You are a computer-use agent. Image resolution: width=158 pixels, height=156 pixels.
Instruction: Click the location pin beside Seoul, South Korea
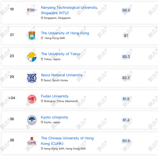pos(42,80)
